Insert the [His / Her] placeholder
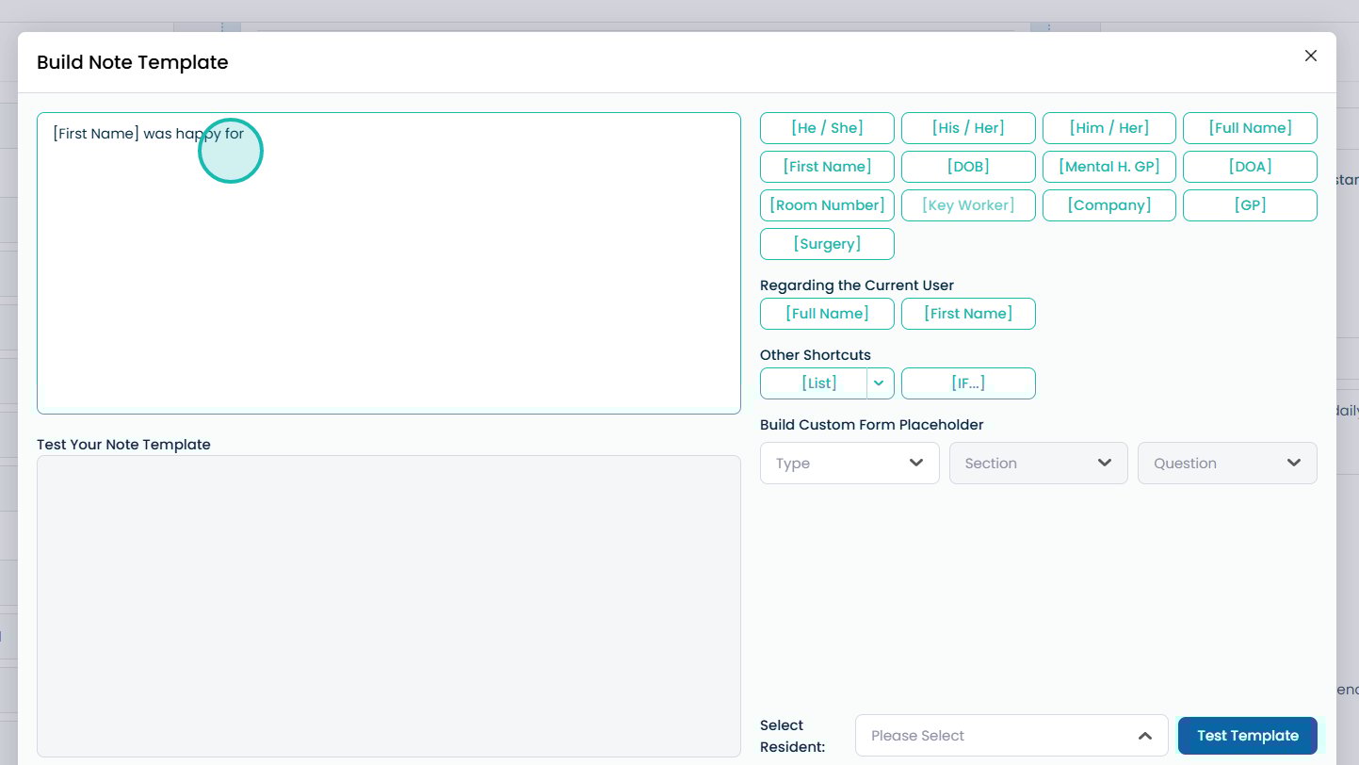The height and width of the screenshot is (765, 1359). pyautogui.click(x=968, y=128)
